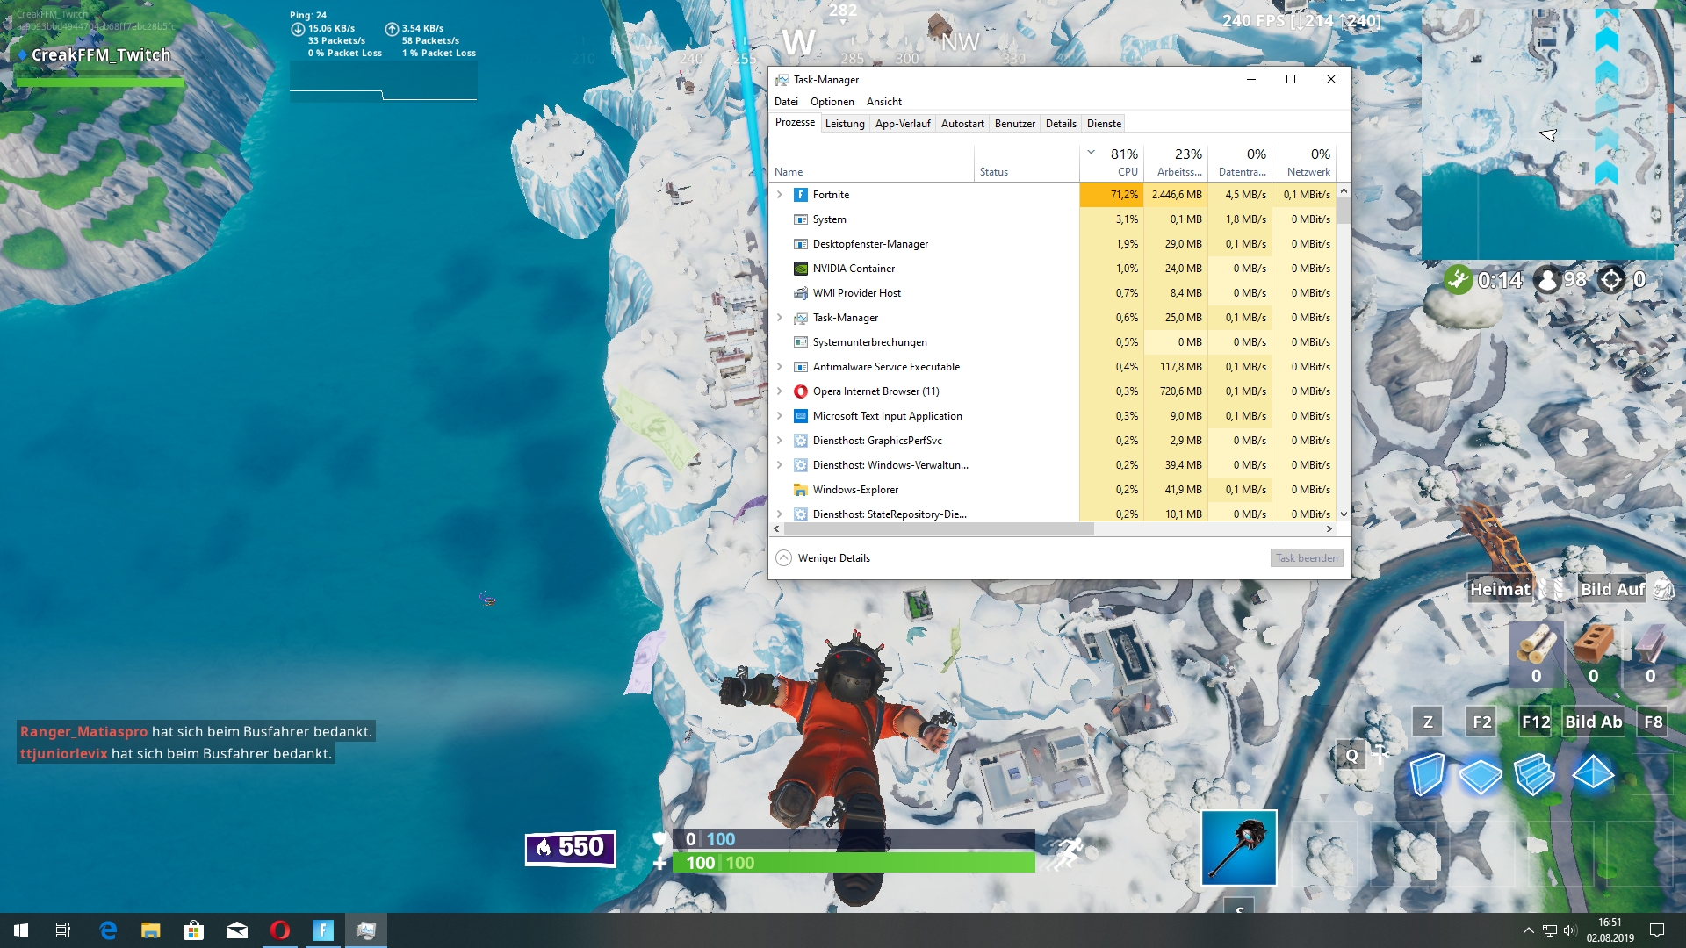The width and height of the screenshot is (1686, 948).
Task: Open Opera from the taskbar
Action: click(280, 930)
